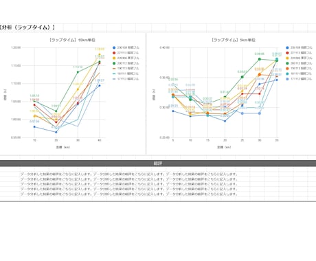
Task: Select 171112 福岡フル legend entry in 5km chart
Action: 299,79
